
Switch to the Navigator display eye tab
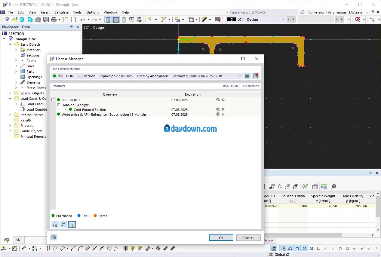pos(18,240)
